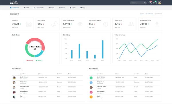The width and height of the screenshot is (172, 104).
Task: Click the round icon in the Request Per Minute card
Action: [105, 24]
